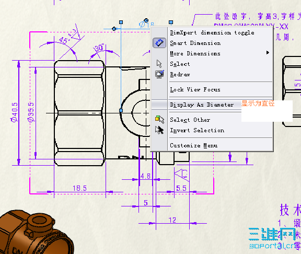Choose Lock View Focus
The image size is (301, 254).
point(195,89)
